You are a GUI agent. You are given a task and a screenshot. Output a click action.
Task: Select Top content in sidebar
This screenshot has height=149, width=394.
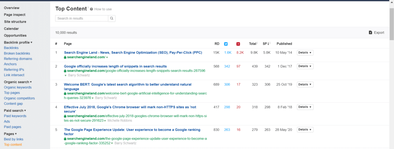pos(13,145)
